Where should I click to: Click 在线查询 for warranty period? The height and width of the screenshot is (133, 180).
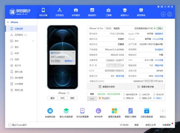tap(159, 50)
